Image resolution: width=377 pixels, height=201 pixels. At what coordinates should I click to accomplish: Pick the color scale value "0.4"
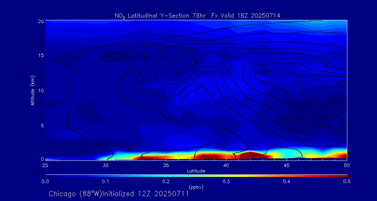(286, 181)
